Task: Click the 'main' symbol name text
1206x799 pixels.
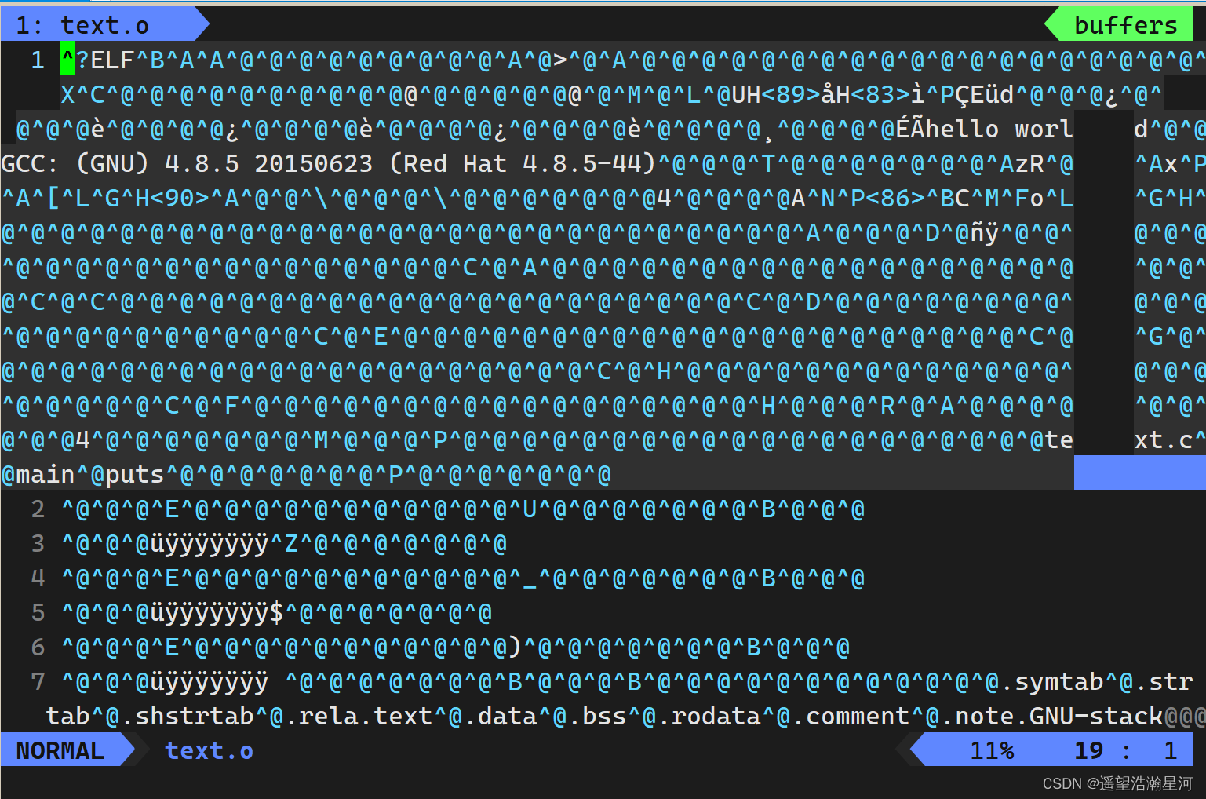Action: click(46, 474)
